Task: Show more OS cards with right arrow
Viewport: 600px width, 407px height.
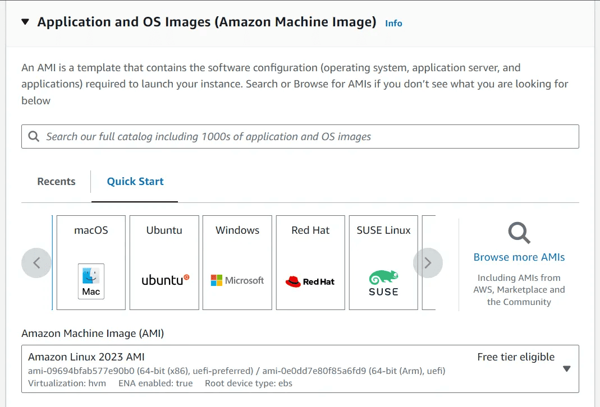Action: (x=428, y=263)
